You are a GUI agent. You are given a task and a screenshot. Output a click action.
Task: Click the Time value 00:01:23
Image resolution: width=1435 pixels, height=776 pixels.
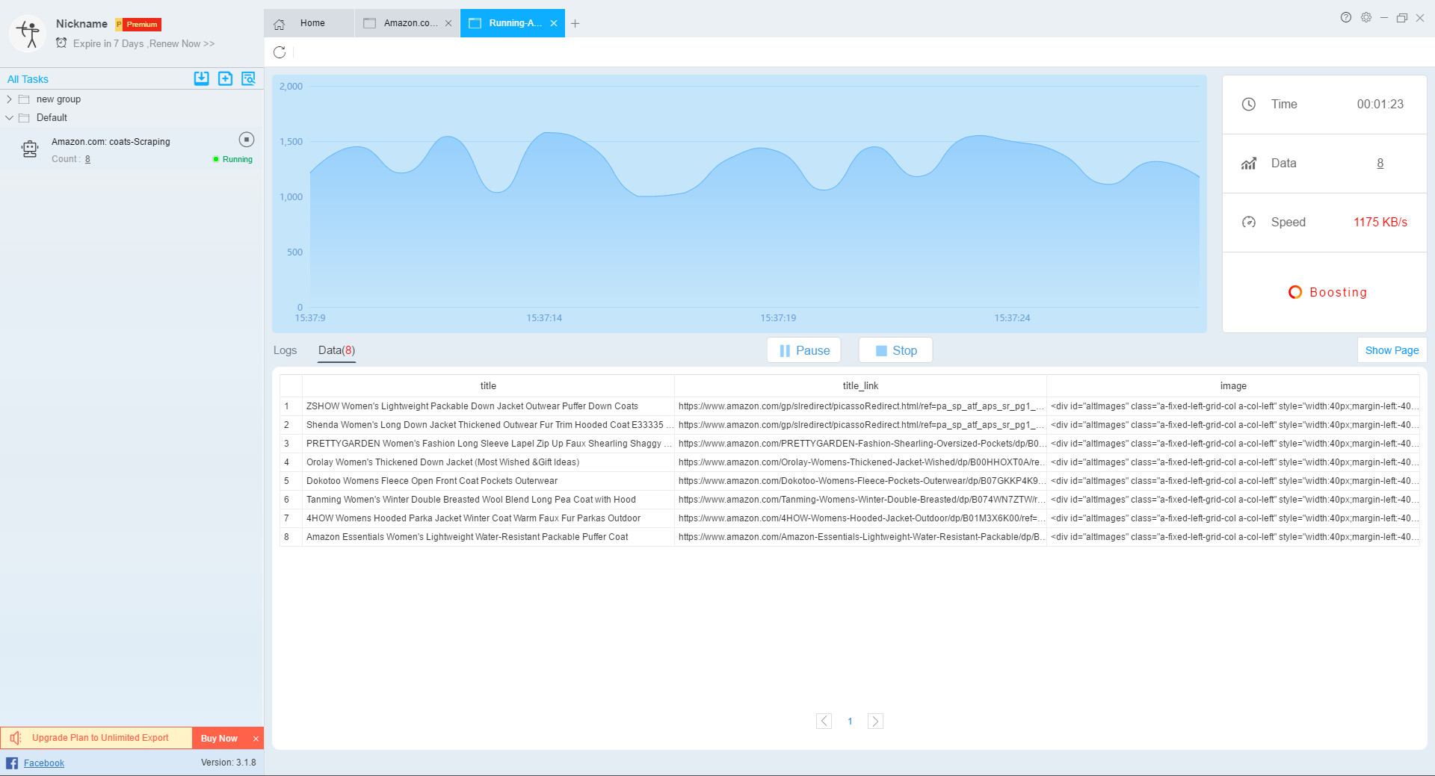click(1380, 105)
